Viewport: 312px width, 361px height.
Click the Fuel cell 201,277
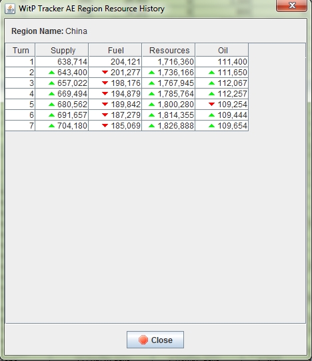point(115,73)
